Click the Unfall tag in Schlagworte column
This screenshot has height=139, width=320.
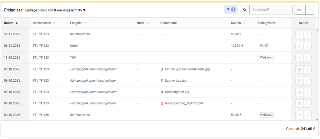(x=264, y=46)
